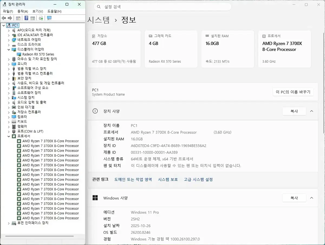Click the 설정 검색 search field

(x=162, y=7)
